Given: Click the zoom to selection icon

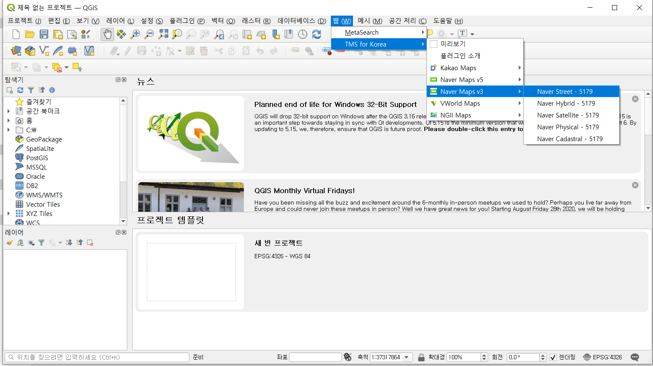Looking at the screenshot, I should tap(177, 34).
